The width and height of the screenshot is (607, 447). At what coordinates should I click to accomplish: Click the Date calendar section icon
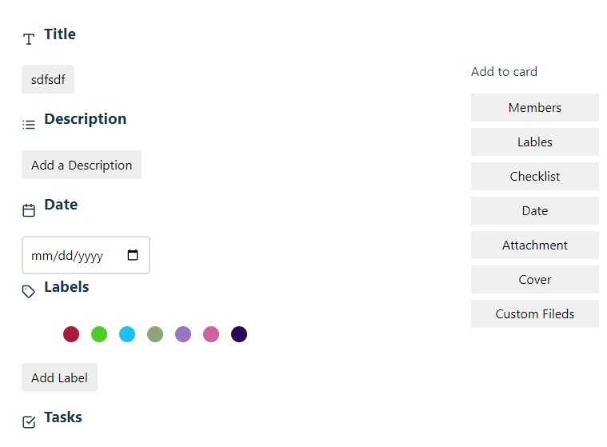(x=29, y=210)
